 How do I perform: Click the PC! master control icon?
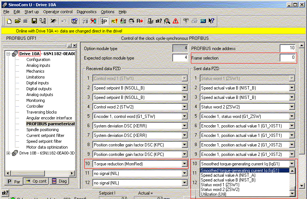114,21
